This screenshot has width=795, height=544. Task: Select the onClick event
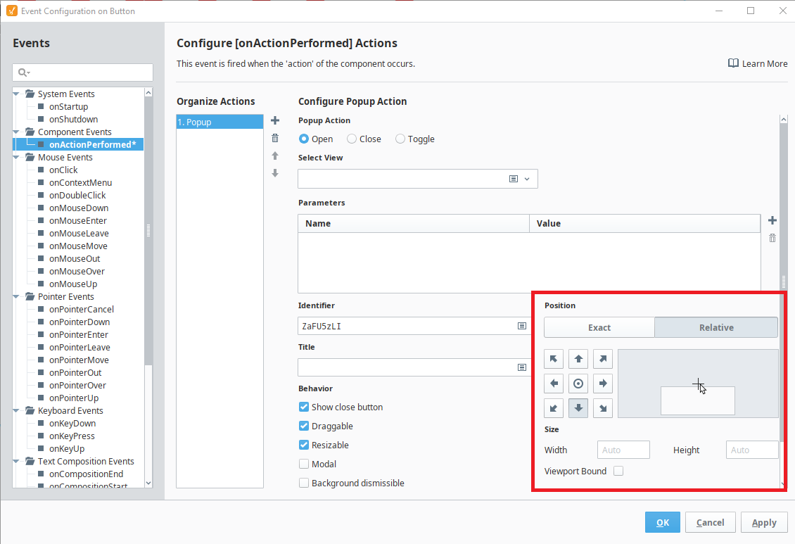click(63, 170)
